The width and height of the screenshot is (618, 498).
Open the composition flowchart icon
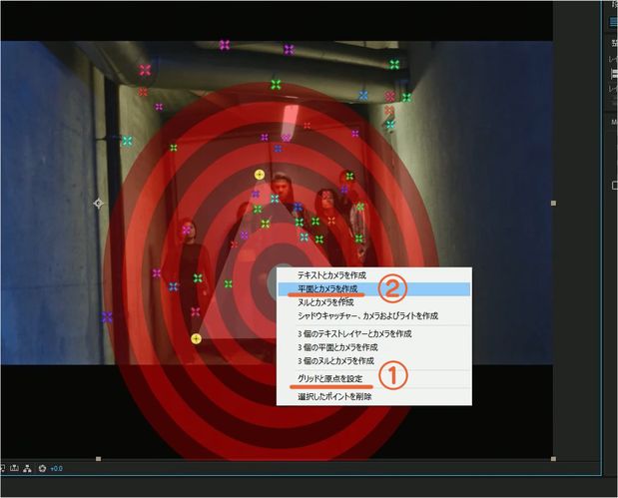27,468
